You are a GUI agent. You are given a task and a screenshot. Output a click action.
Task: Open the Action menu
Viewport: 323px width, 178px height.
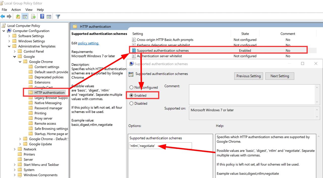click(16, 10)
